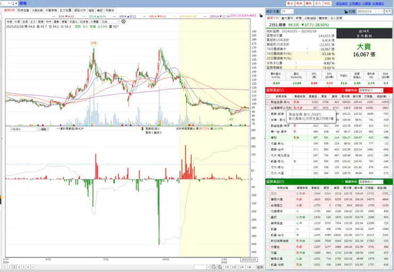The height and width of the screenshot is (272, 394).
Task: Click the 主力 button in top bar
Action: [318, 4]
